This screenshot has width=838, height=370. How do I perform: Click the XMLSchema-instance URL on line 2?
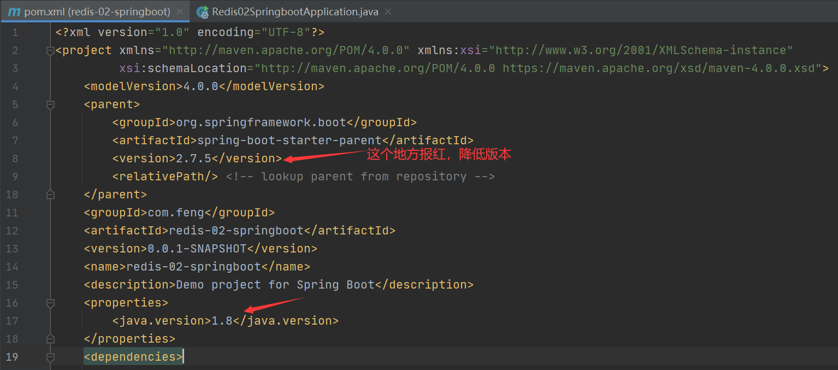pyautogui.click(x=641, y=50)
